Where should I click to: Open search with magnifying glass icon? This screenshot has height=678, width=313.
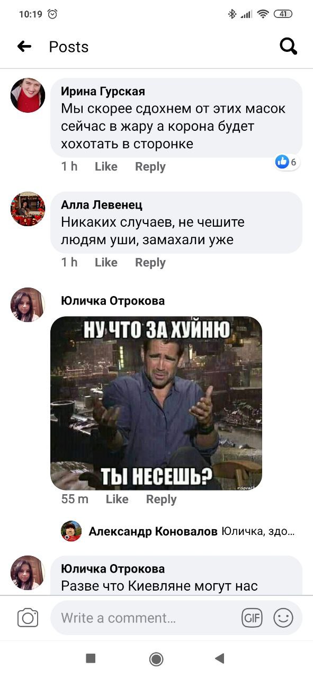pyautogui.click(x=289, y=47)
